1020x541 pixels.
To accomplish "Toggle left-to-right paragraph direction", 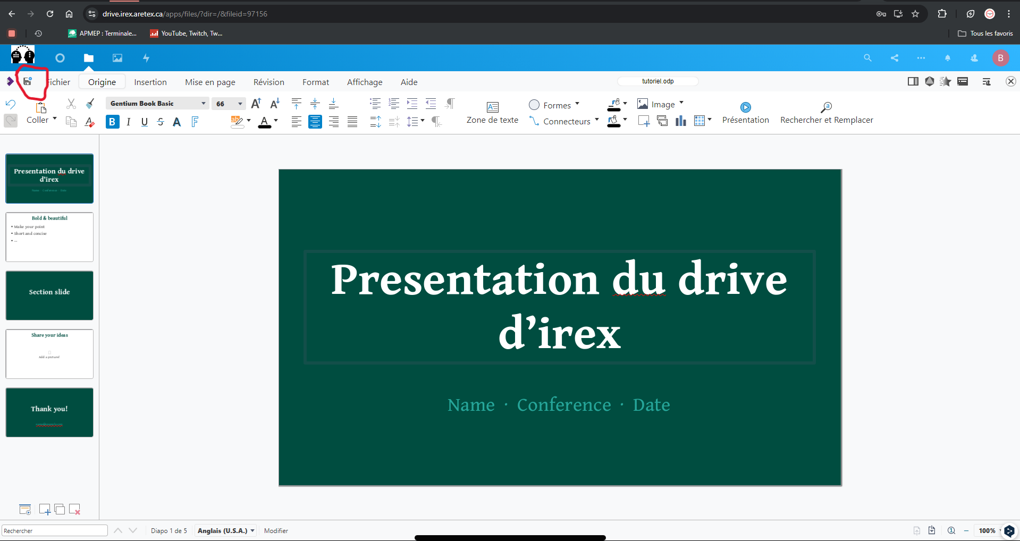I will pyautogui.click(x=450, y=104).
